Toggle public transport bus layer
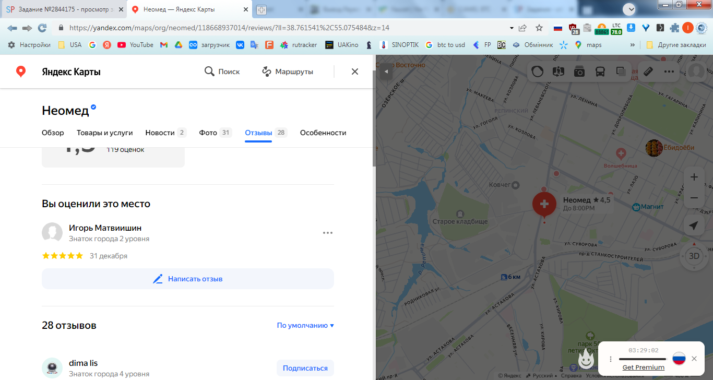Viewport: 713px width, 380px height. click(x=600, y=72)
